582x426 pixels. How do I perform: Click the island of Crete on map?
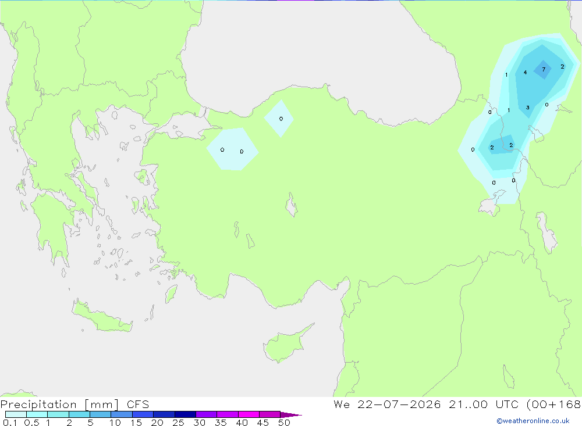point(102,317)
